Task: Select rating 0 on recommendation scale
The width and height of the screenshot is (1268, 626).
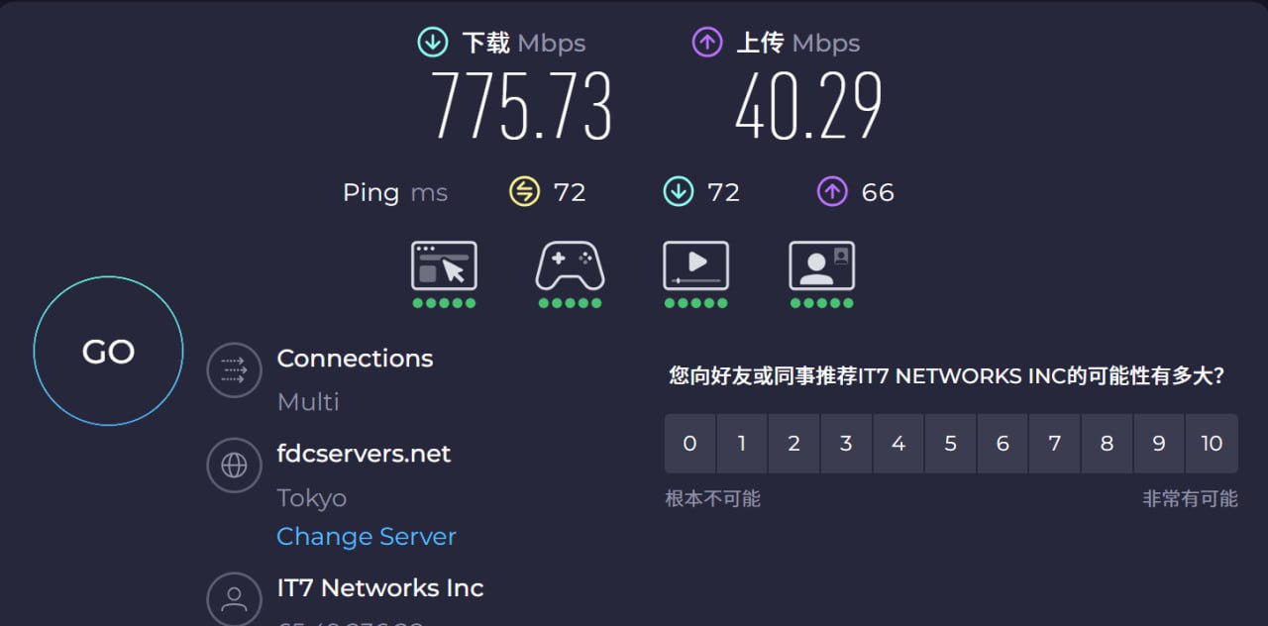Action: pyautogui.click(x=690, y=444)
